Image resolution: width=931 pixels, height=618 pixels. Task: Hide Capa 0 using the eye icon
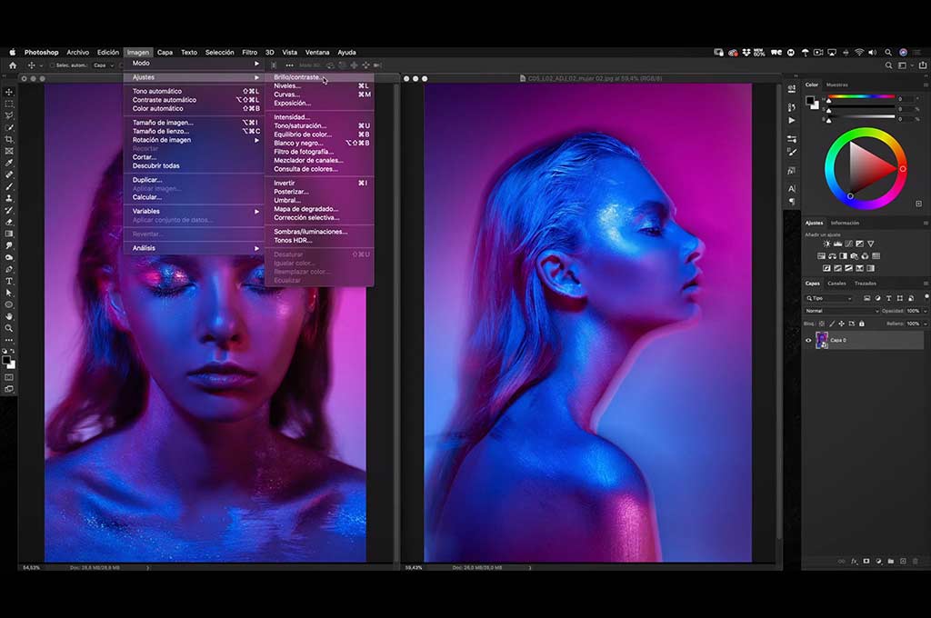coord(808,340)
